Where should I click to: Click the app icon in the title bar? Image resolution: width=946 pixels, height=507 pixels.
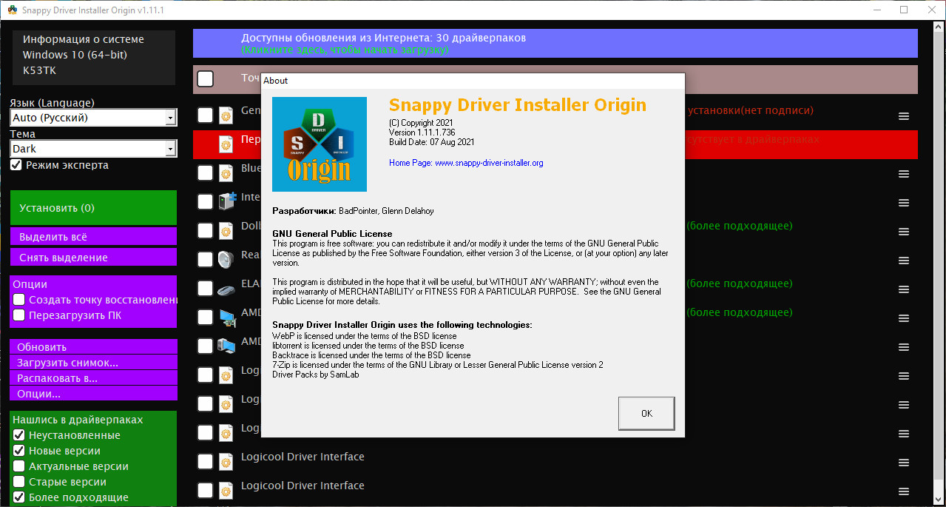(x=12, y=10)
